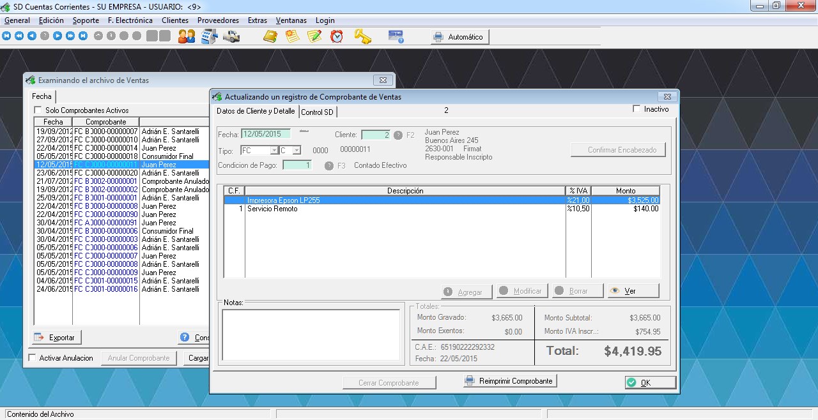Open the F. Electrónica menu
Image resolution: width=818 pixels, height=420 pixels.
[130, 20]
